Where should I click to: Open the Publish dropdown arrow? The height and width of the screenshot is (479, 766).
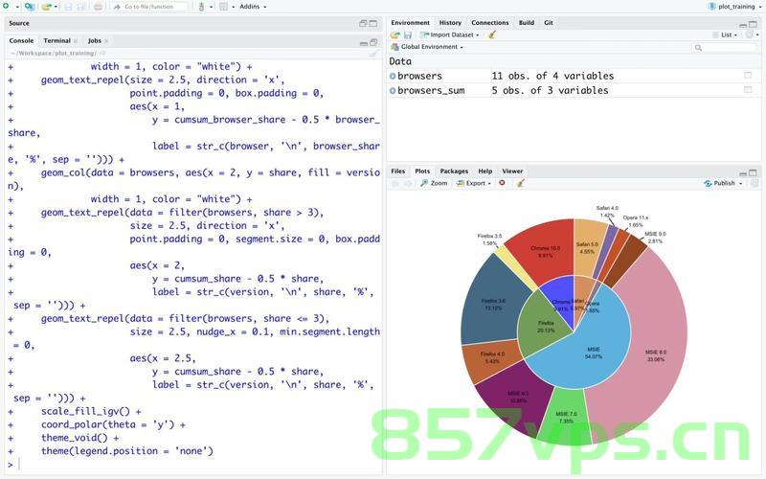point(740,183)
